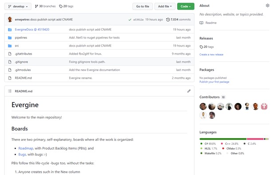277x175 pixels.
Task: Select the HLSL 1.7% language entry
Action: (209, 148)
